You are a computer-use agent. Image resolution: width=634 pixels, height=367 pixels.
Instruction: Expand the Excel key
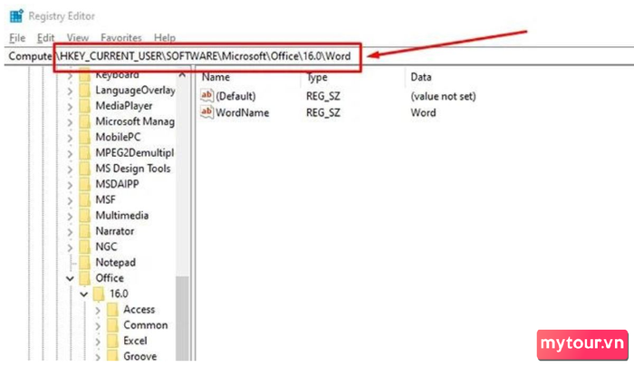coord(98,342)
